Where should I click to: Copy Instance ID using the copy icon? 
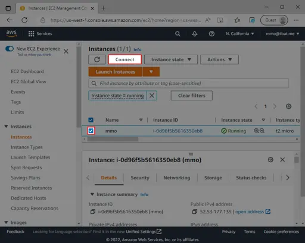tap(93, 212)
